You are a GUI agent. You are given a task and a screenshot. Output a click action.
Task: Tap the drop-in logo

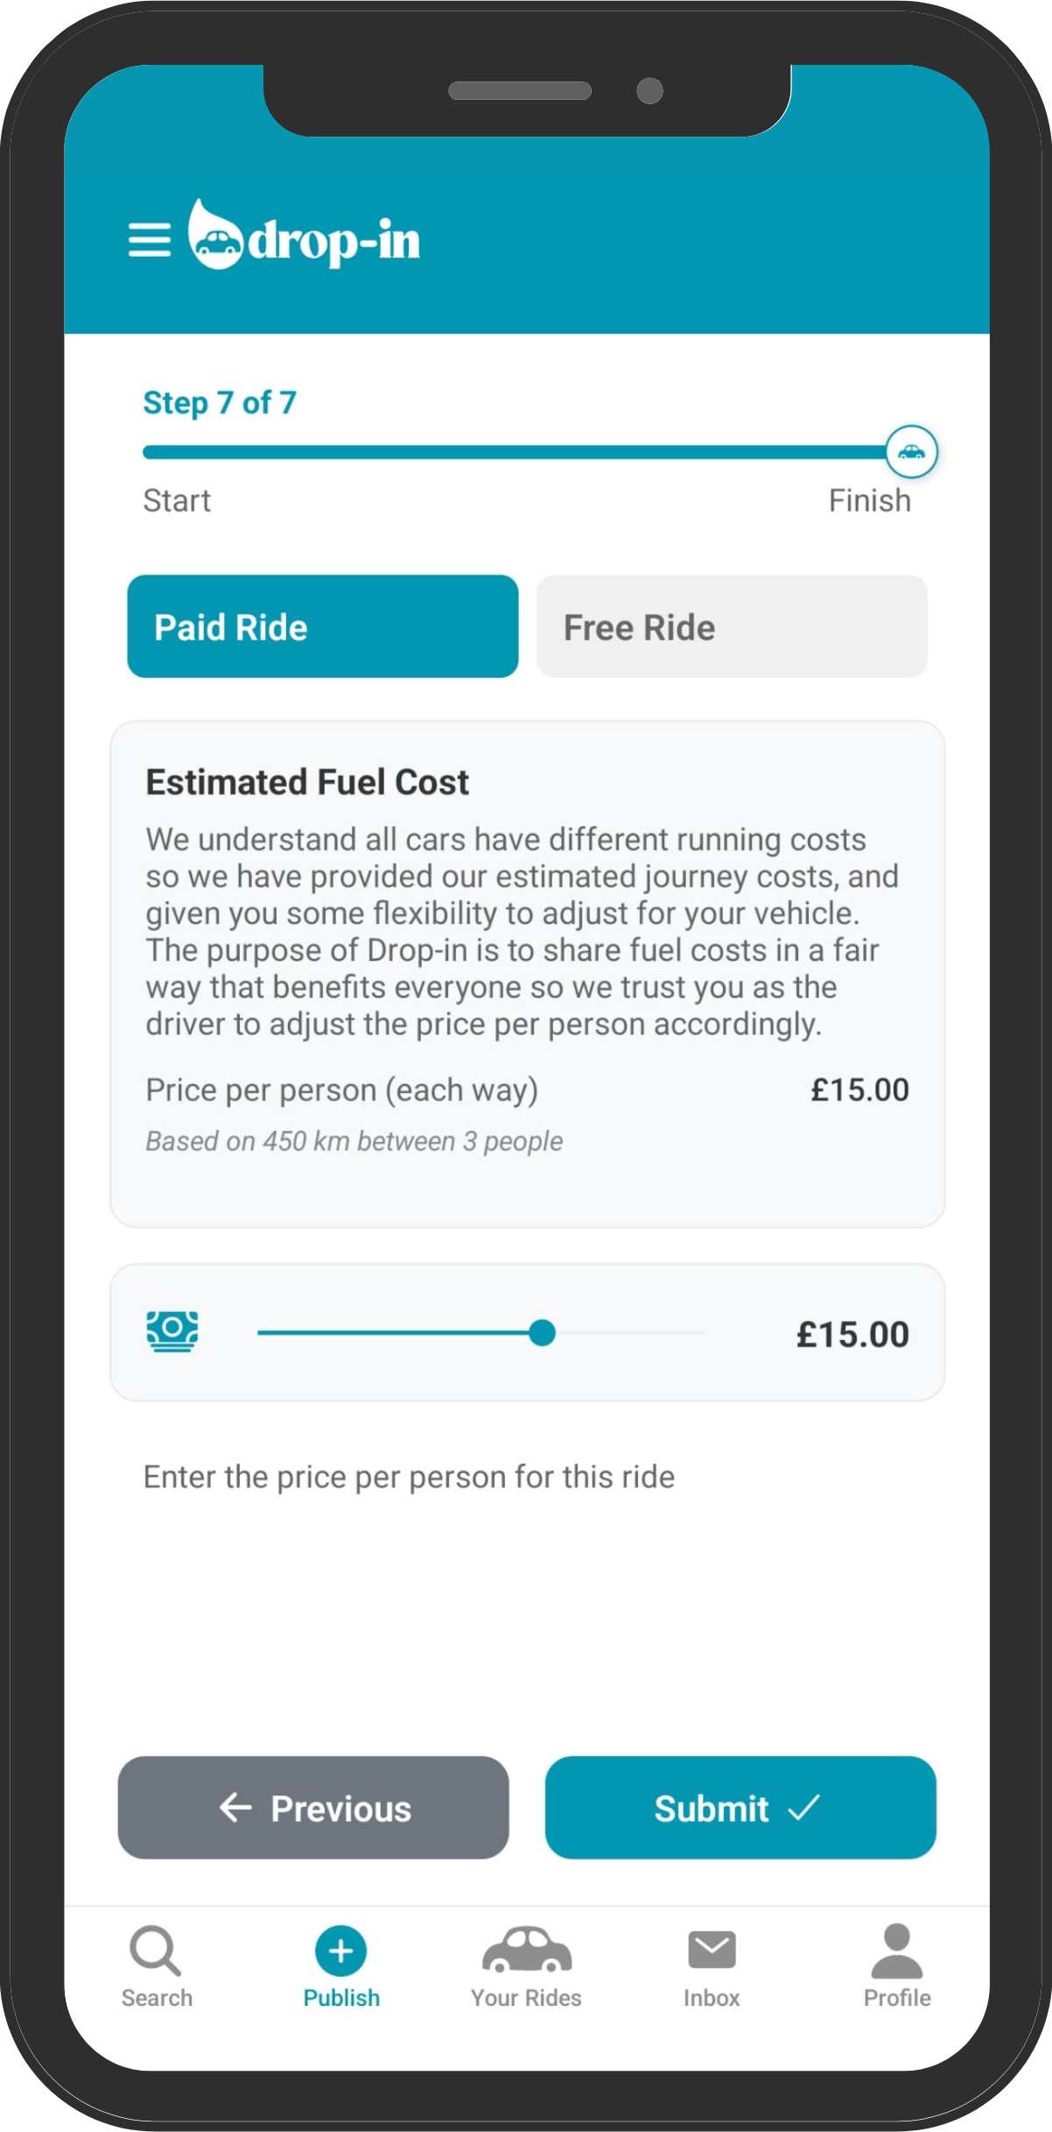pos(304,236)
